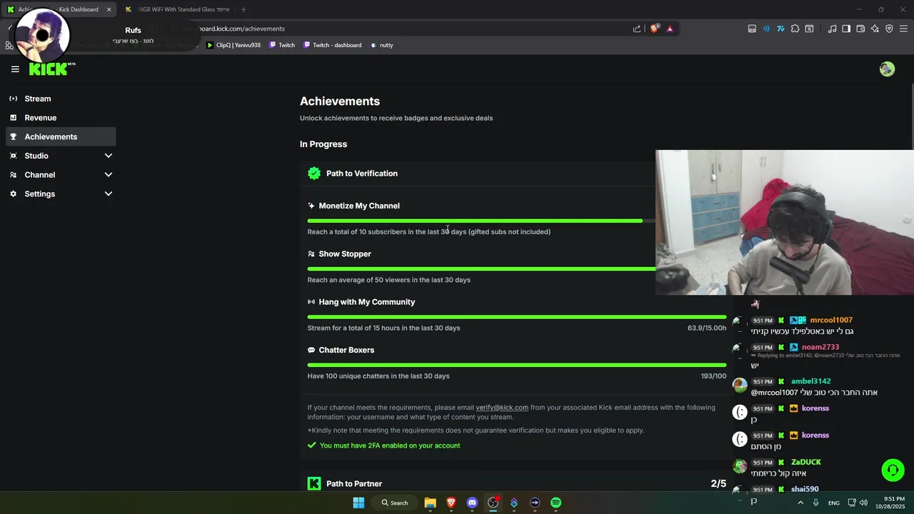Click the 2FA enabled requirement line
The height and width of the screenshot is (514, 914).
point(383,445)
